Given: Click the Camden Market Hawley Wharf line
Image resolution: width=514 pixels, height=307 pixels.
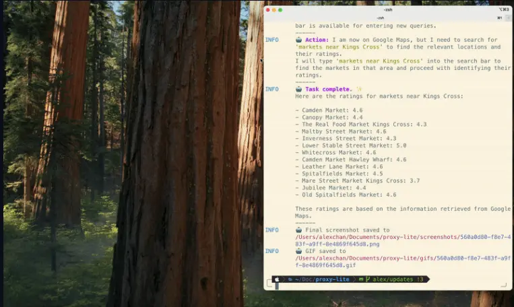Looking at the screenshot, I should [x=351, y=160].
